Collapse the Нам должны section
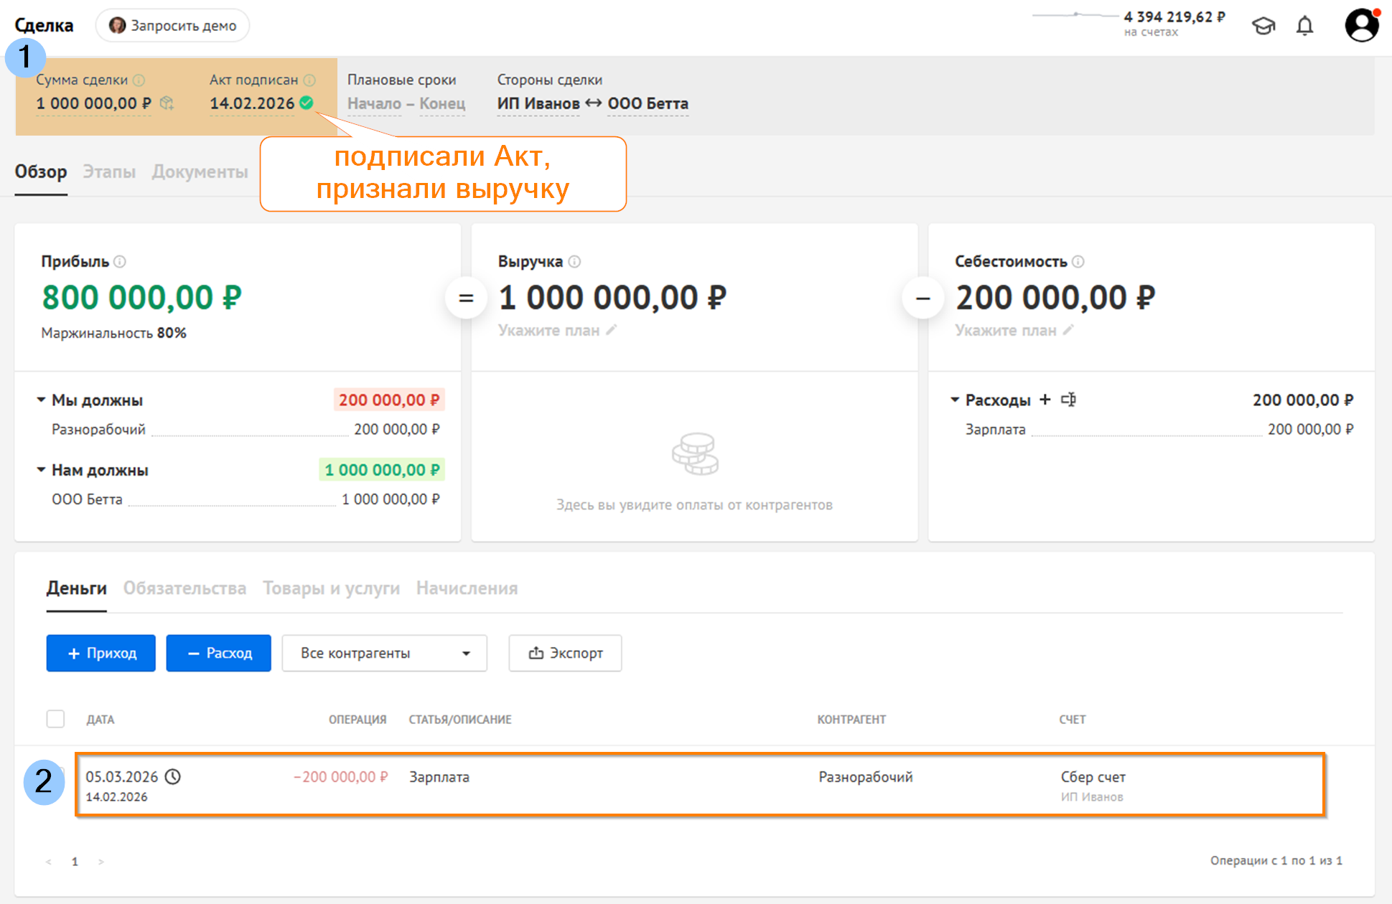The height and width of the screenshot is (904, 1392). click(41, 469)
